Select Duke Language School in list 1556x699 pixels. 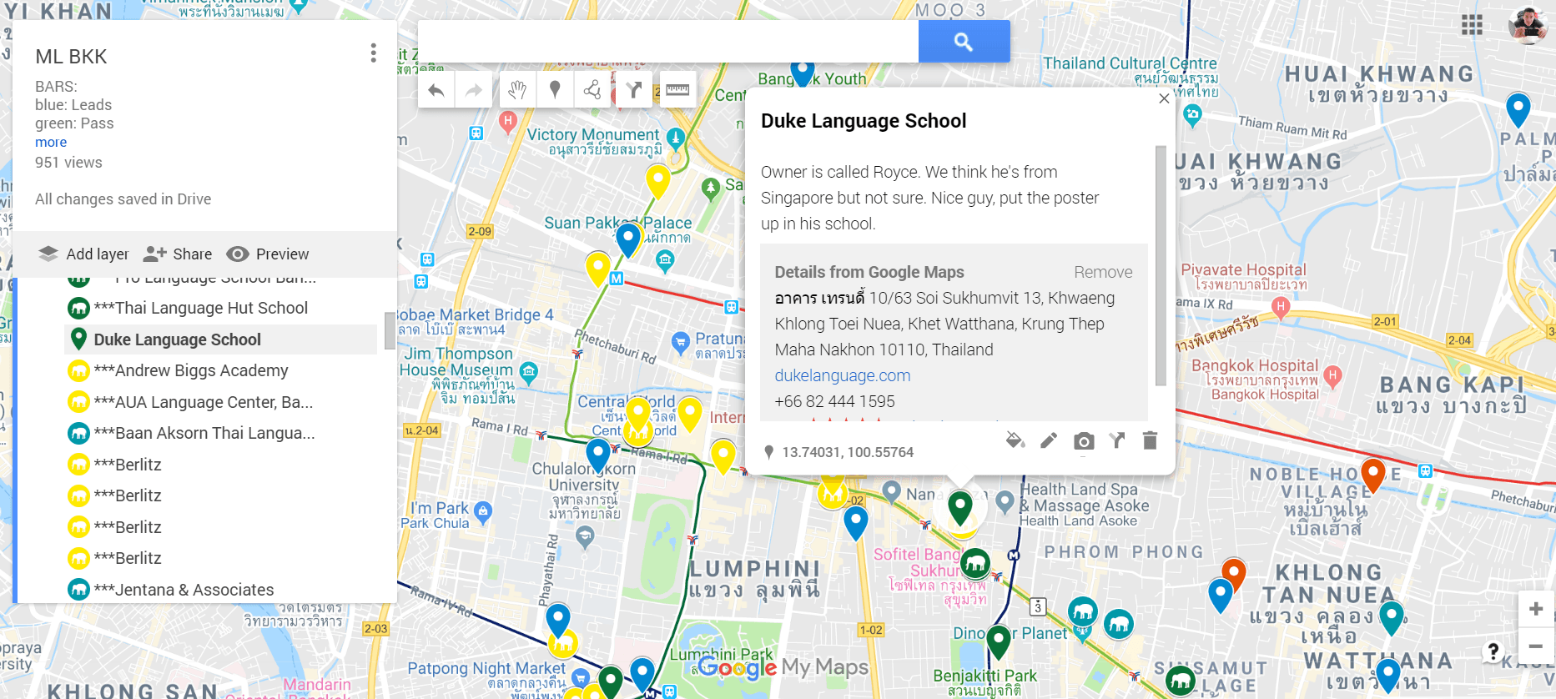click(221, 339)
